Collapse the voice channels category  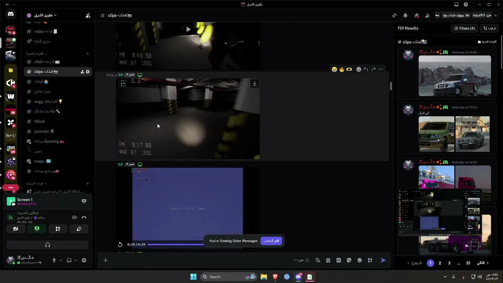point(36,184)
